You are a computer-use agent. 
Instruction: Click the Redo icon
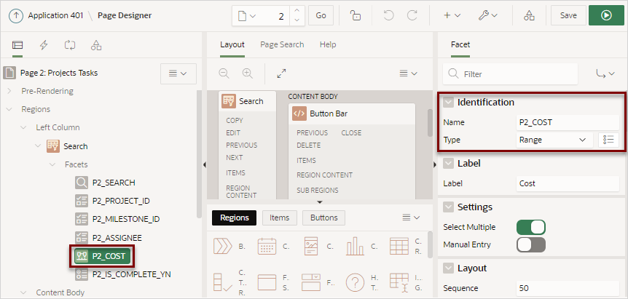pyautogui.click(x=412, y=15)
